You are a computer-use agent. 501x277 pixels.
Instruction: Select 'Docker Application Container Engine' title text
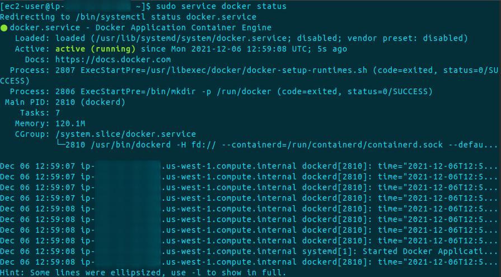184,28
